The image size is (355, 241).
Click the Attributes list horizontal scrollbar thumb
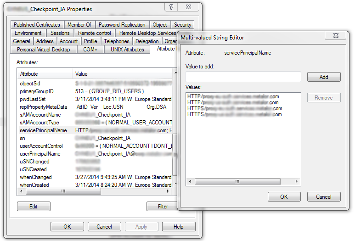[63, 191]
